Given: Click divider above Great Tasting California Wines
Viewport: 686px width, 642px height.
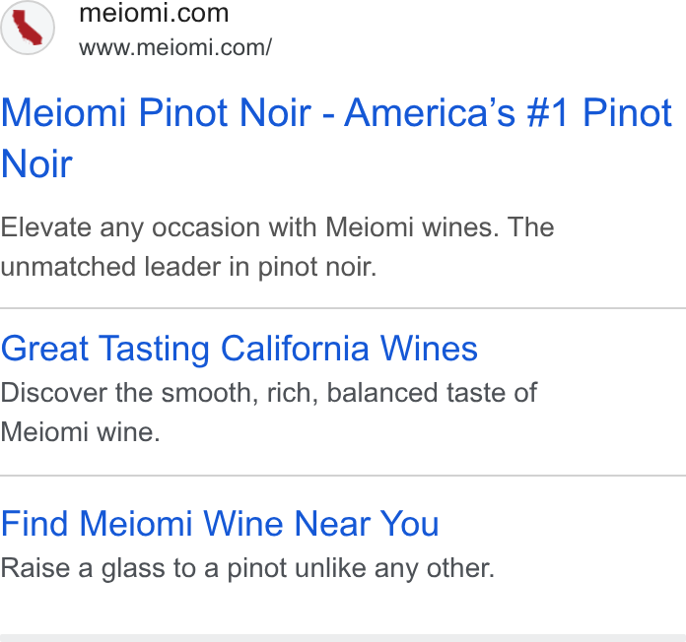Looking at the screenshot, I should (x=343, y=308).
